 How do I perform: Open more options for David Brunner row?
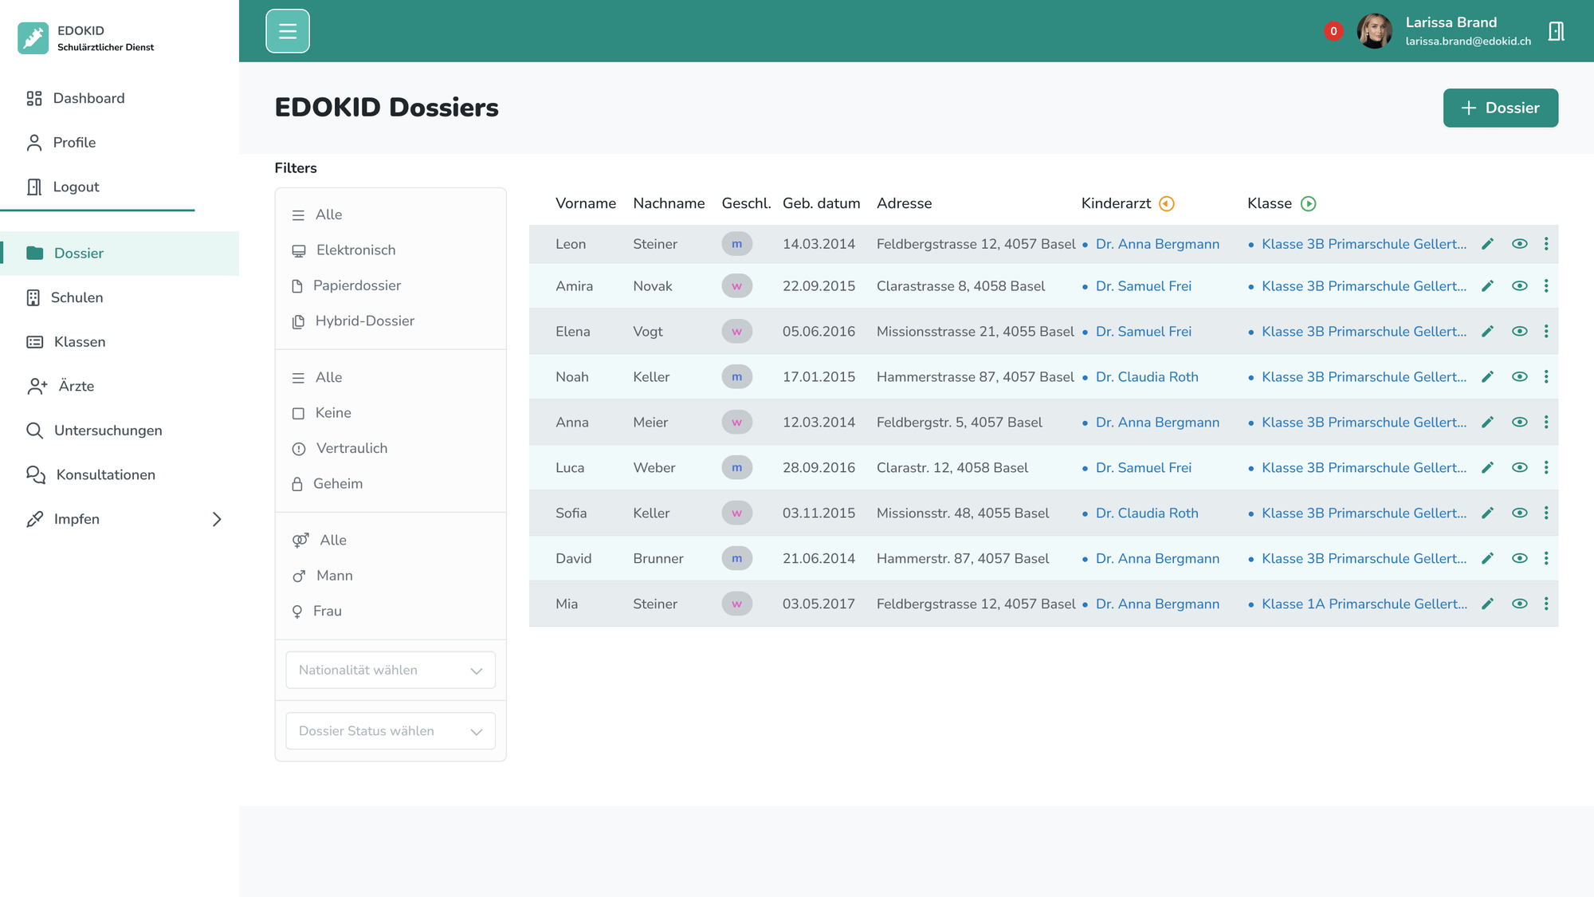(1546, 559)
